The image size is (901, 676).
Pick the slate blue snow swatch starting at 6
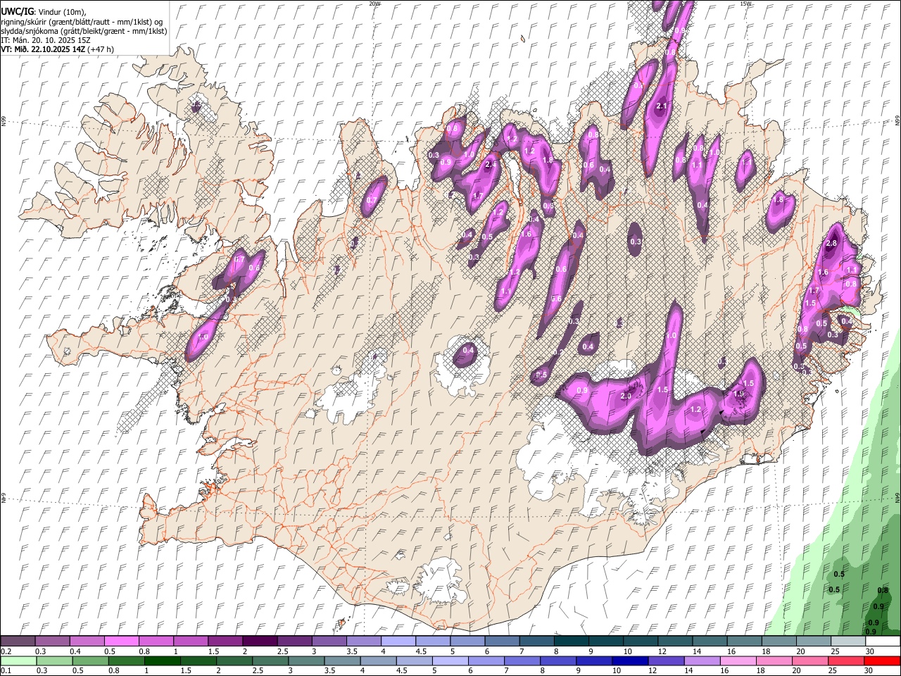(503, 641)
